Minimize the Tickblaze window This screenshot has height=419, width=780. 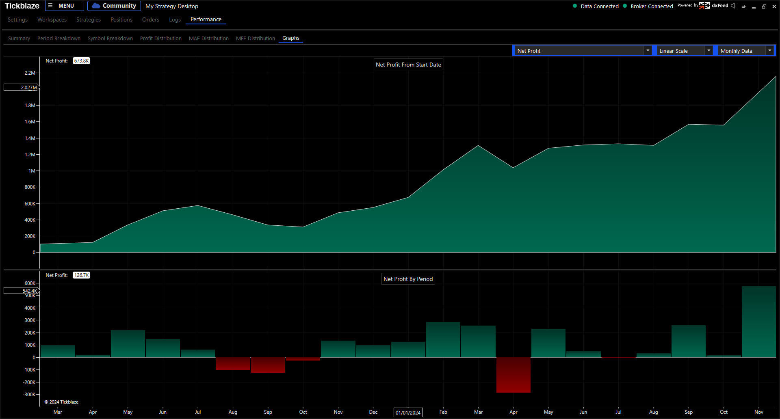tap(754, 6)
